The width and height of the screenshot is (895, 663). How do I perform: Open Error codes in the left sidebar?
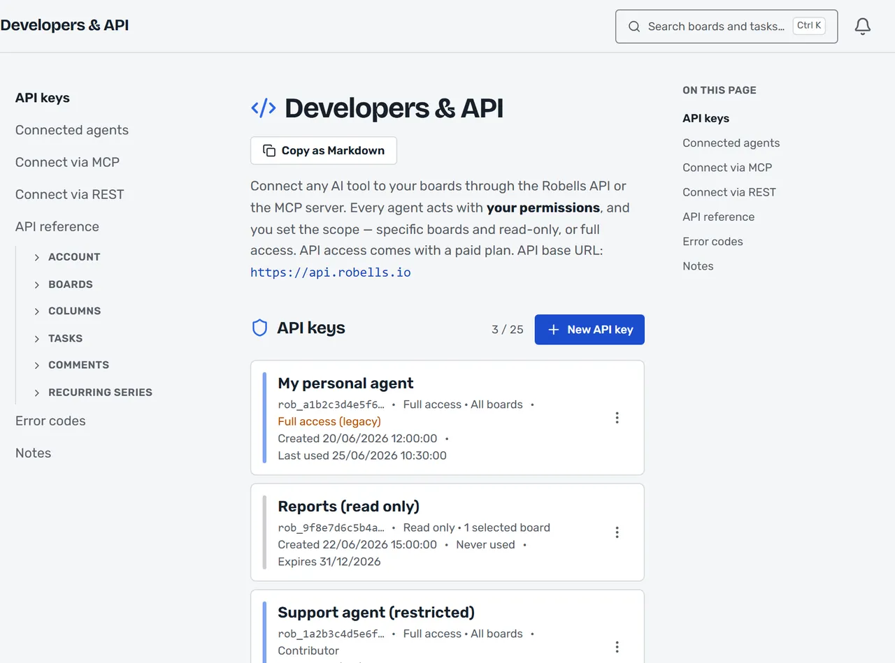(50, 421)
